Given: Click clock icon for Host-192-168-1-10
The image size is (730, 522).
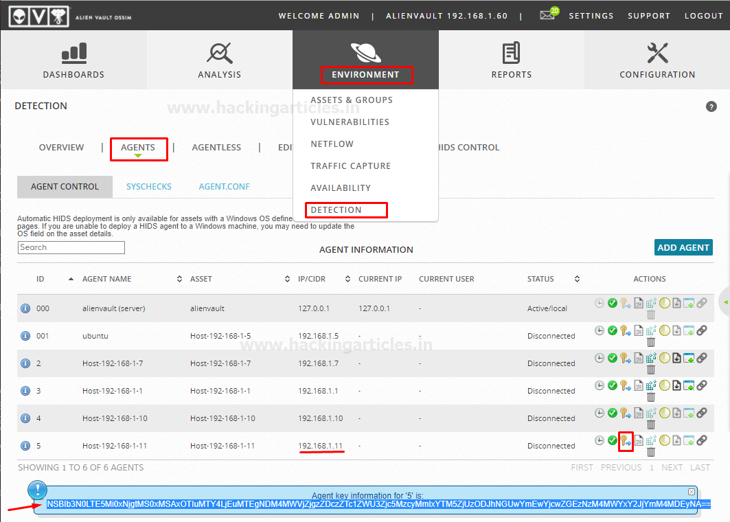Looking at the screenshot, I should point(600,413).
